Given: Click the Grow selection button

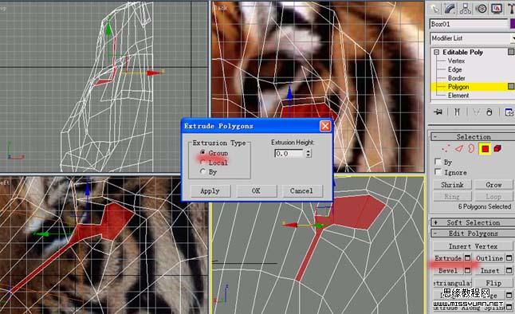Looking at the screenshot, I should tap(493, 185).
